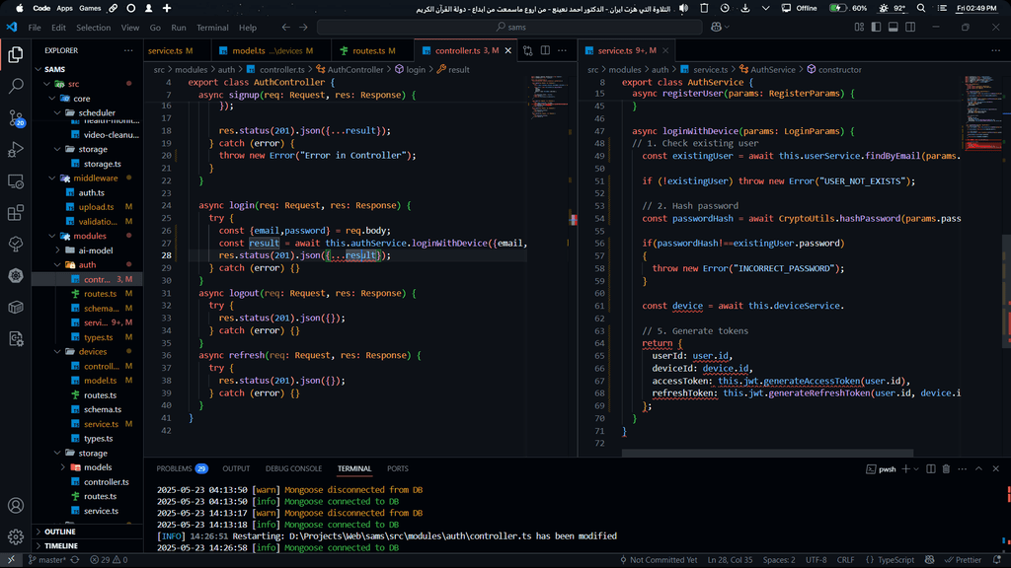The width and height of the screenshot is (1011, 568).
Task: Open customize layout button
Action: click(860, 27)
